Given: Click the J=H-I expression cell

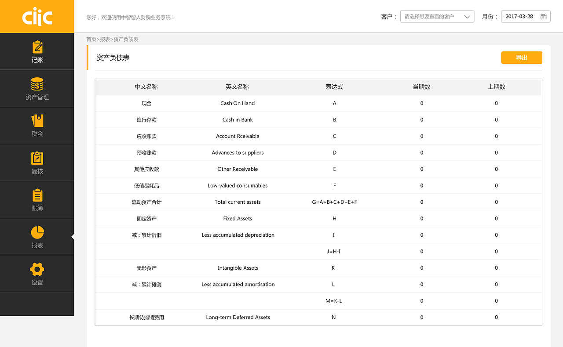Looking at the screenshot, I should point(334,252).
